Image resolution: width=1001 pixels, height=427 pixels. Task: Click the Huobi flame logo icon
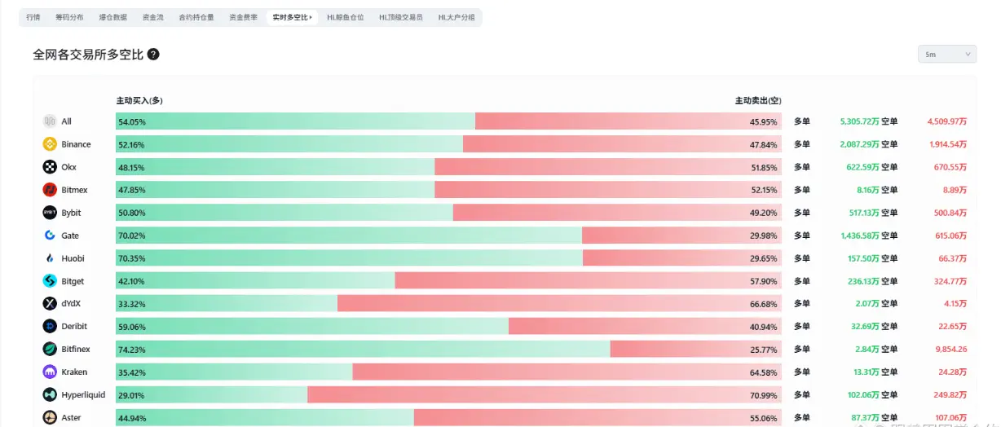pyautogui.click(x=50, y=258)
